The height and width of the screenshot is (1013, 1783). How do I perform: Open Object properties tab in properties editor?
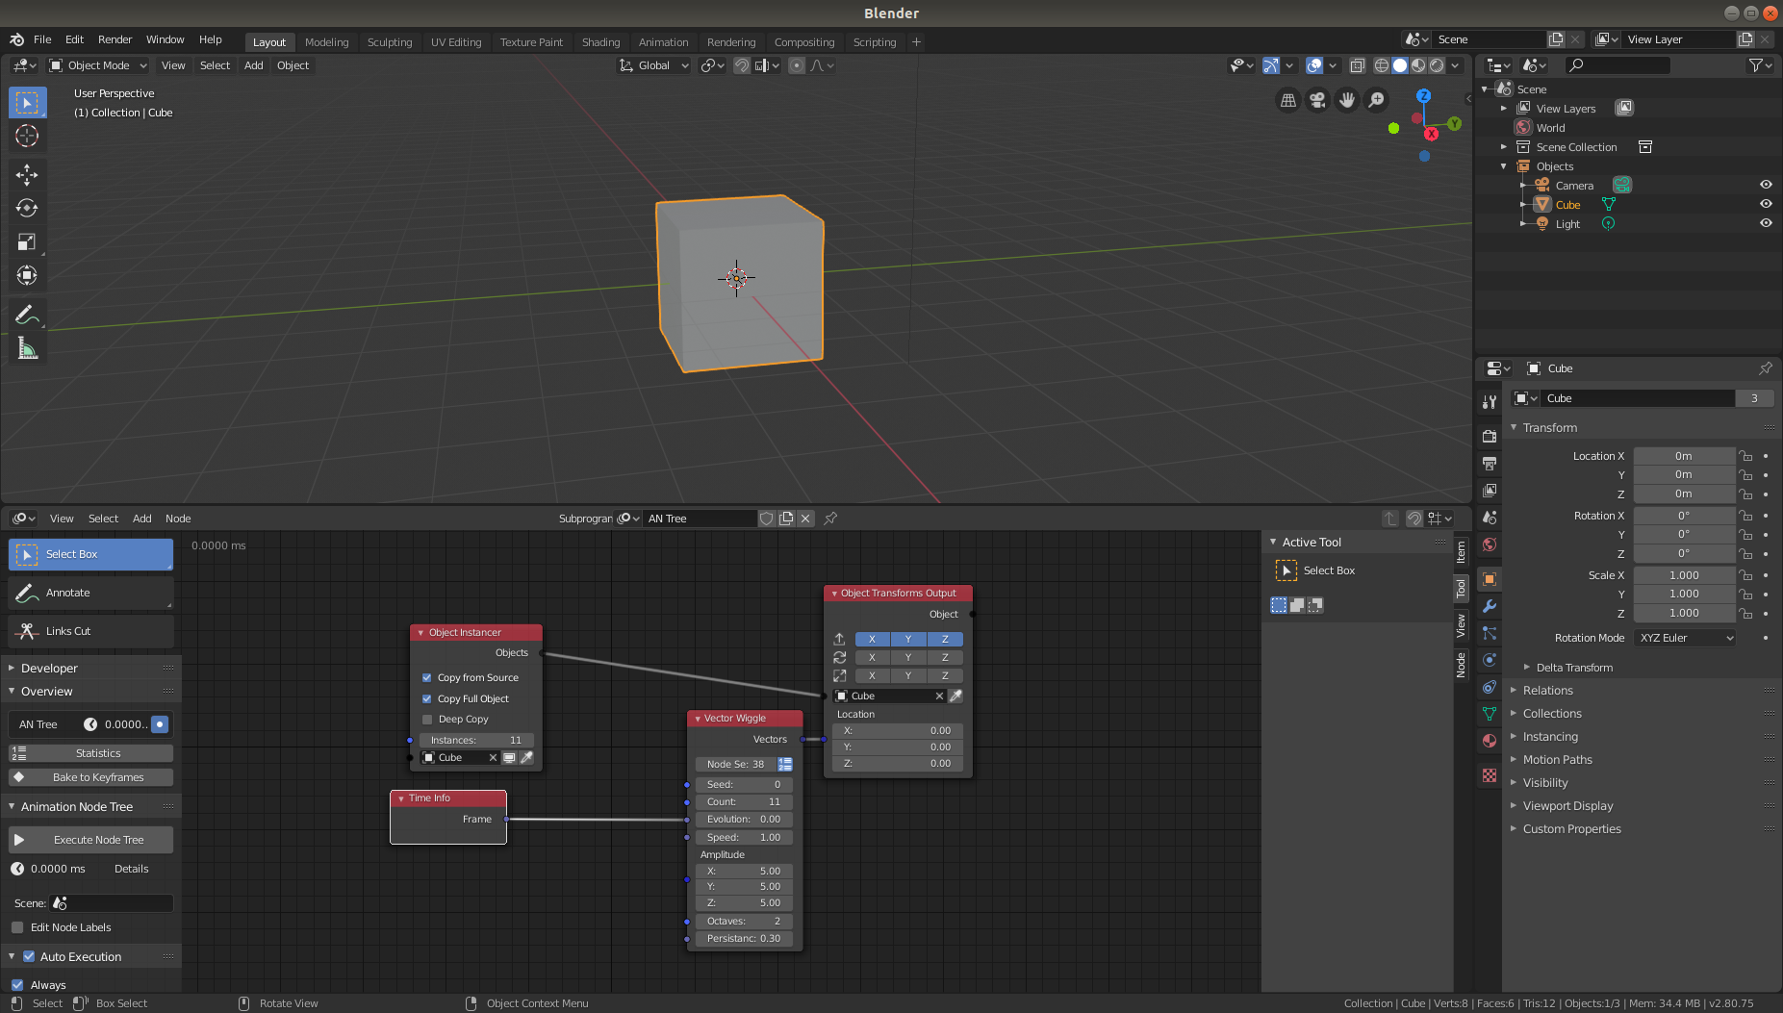[x=1489, y=579]
